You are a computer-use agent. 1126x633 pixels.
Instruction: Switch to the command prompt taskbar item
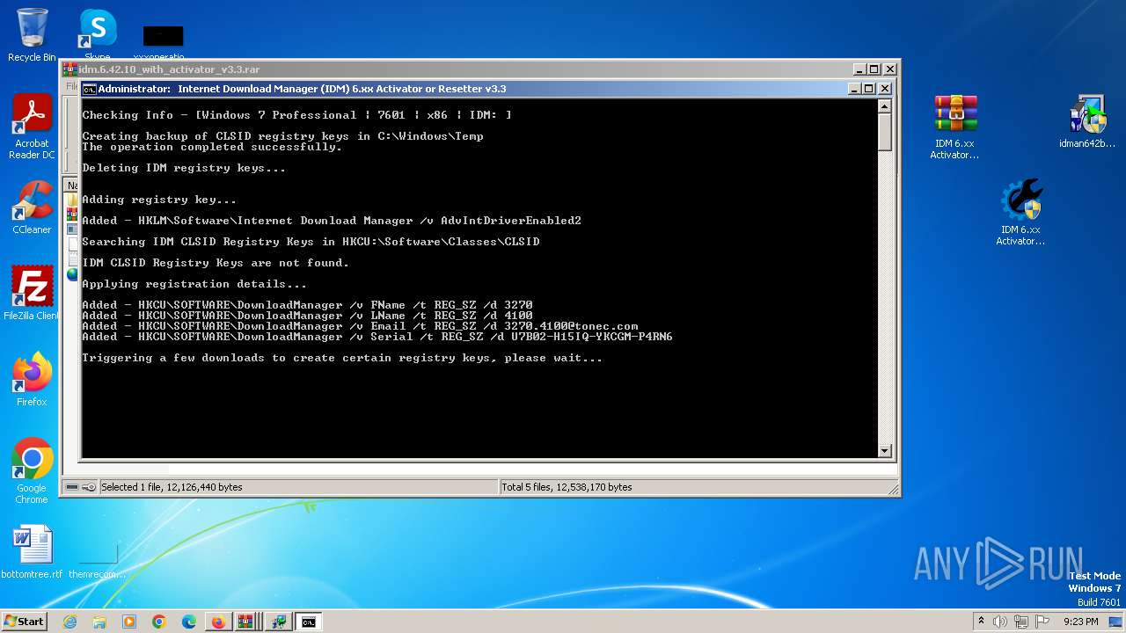308,622
